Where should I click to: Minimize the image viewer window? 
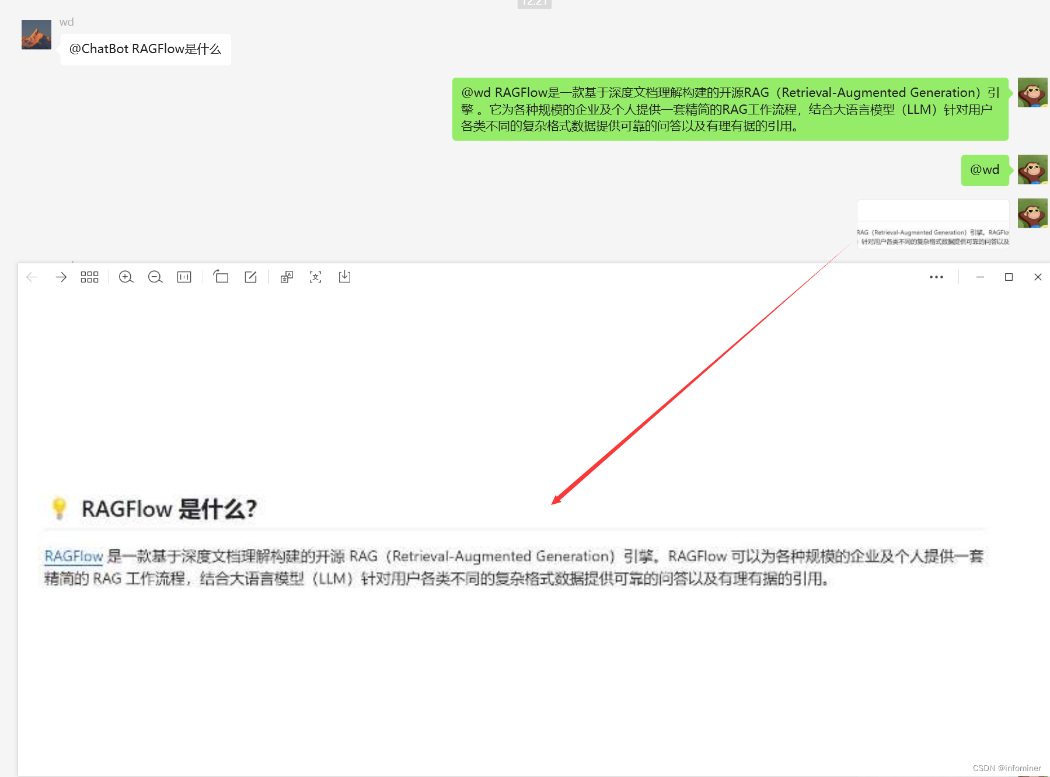(x=980, y=277)
